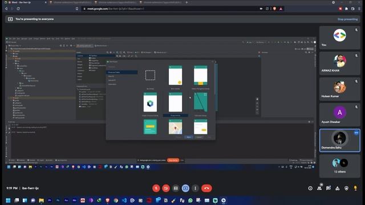The width and height of the screenshot is (365, 205).
Task: Click the orange Stop sharing button
Action: click(173, 160)
